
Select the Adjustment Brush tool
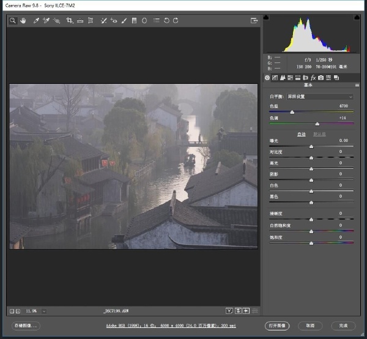pyautogui.click(x=124, y=20)
